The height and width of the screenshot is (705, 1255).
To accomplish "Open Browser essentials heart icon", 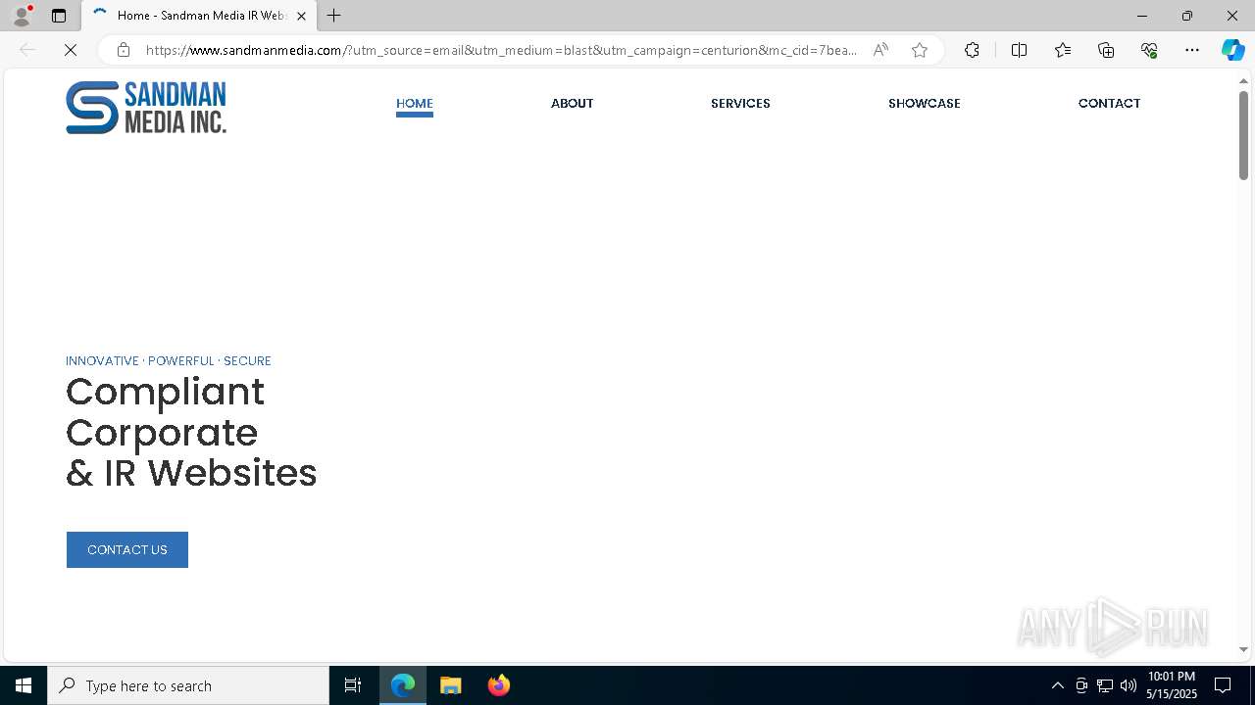I will pos(1149,50).
